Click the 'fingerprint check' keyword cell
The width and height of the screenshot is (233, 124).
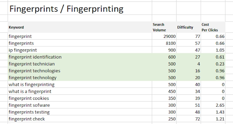27,119
